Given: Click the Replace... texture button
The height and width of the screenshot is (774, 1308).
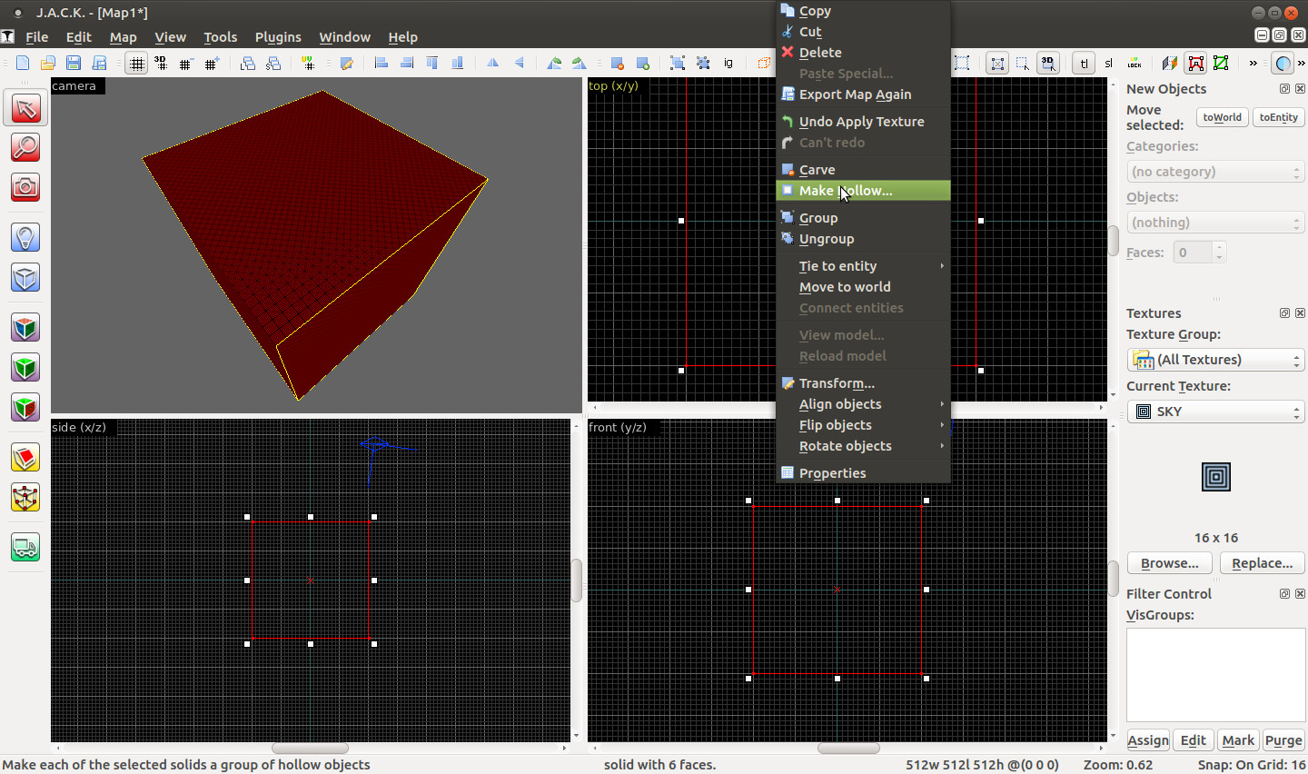Looking at the screenshot, I should (1263, 563).
